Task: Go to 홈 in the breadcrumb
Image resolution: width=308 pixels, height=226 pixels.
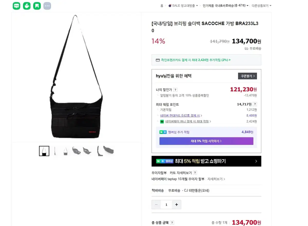Action: pos(162,6)
